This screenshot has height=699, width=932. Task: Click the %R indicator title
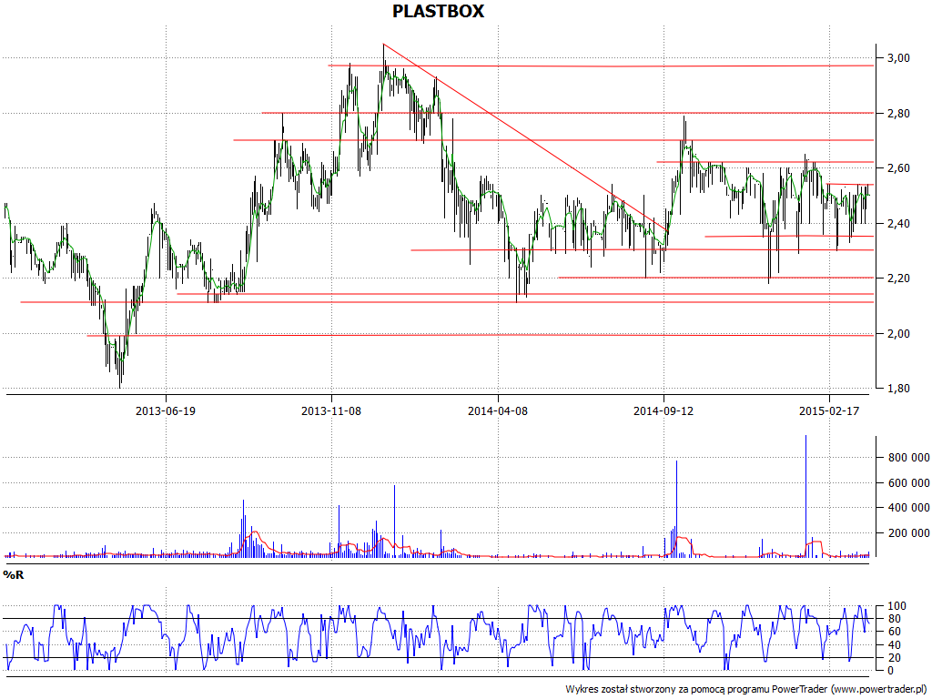tap(13, 575)
